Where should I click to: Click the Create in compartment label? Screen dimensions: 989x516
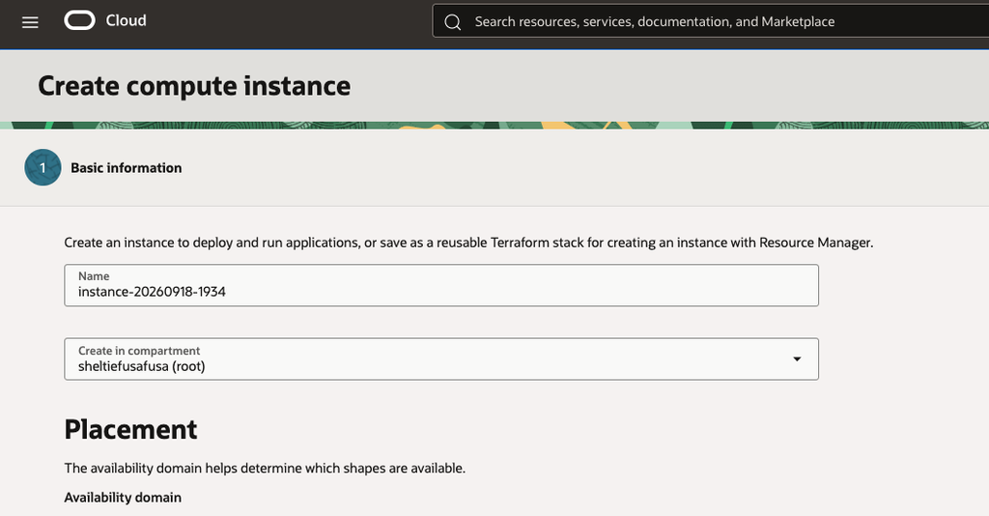coord(139,351)
